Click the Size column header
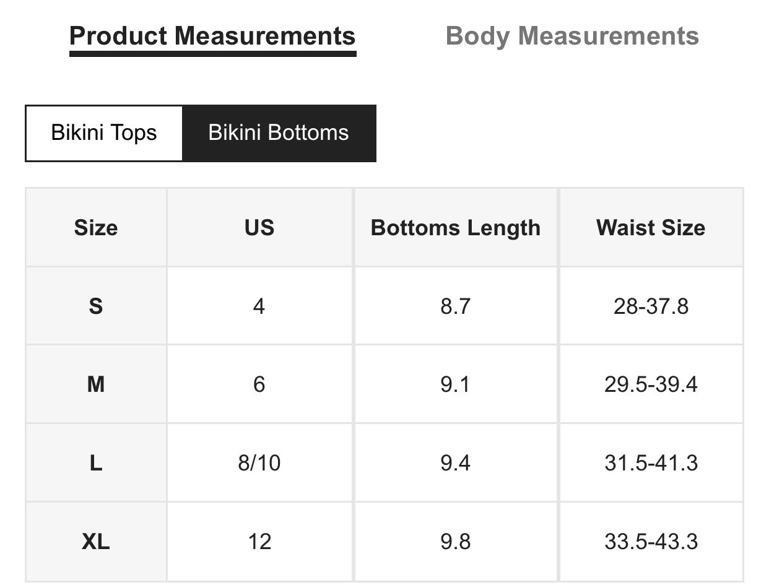Viewport: 769px width, 585px height. [96, 228]
